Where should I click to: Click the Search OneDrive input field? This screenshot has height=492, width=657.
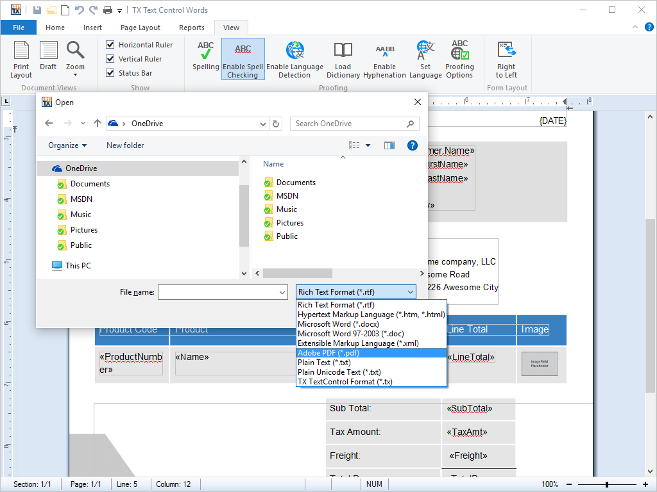click(349, 124)
